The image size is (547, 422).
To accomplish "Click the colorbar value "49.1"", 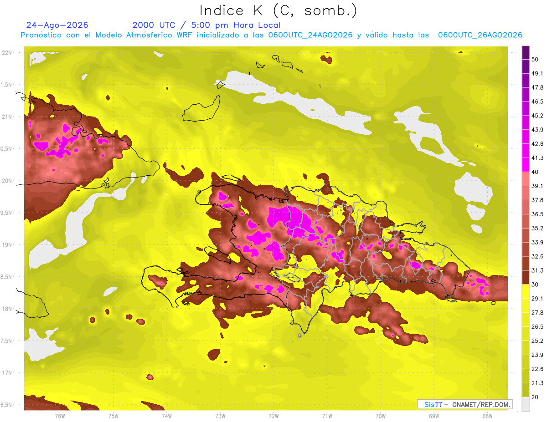I will pyautogui.click(x=537, y=73).
